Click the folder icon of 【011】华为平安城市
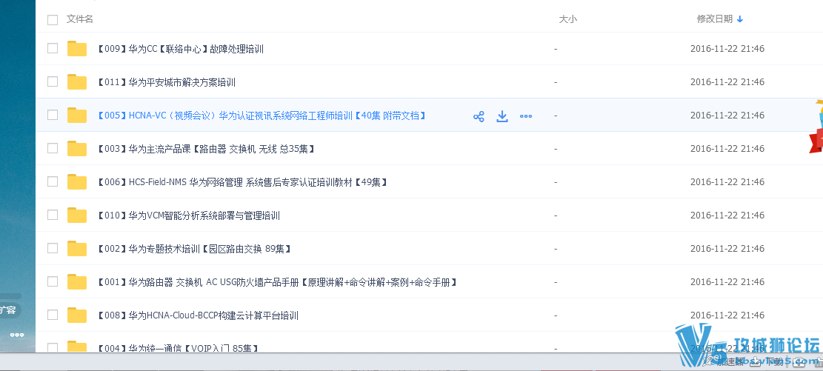The image size is (823, 371). [x=77, y=82]
